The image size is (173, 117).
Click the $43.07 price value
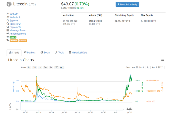pyautogui.click(x=67, y=4)
